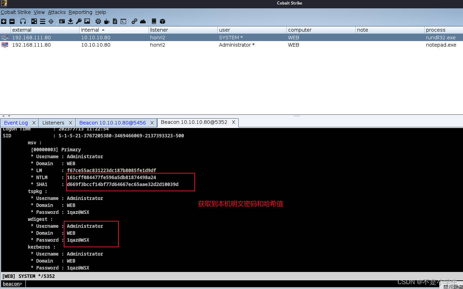Open View menu
Viewport: 463px width, 289px height.
click(39, 12)
